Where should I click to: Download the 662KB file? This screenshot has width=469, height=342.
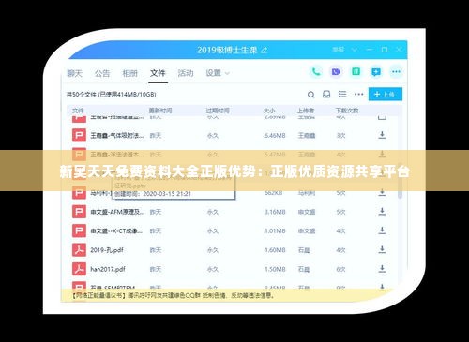[382, 193]
